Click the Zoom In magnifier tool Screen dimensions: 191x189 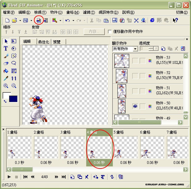tap(6, 86)
